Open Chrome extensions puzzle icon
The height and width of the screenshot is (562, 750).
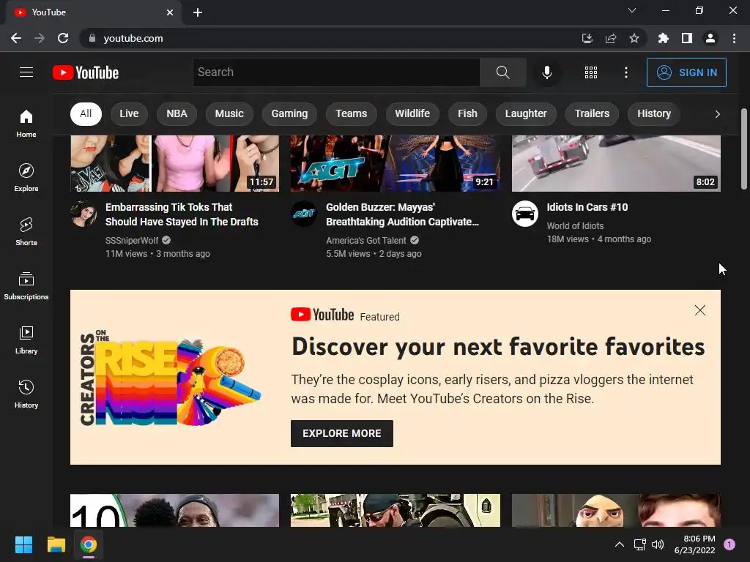click(664, 38)
